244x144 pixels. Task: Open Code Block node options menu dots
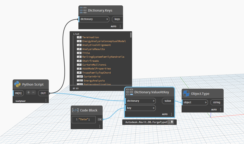[100, 126]
